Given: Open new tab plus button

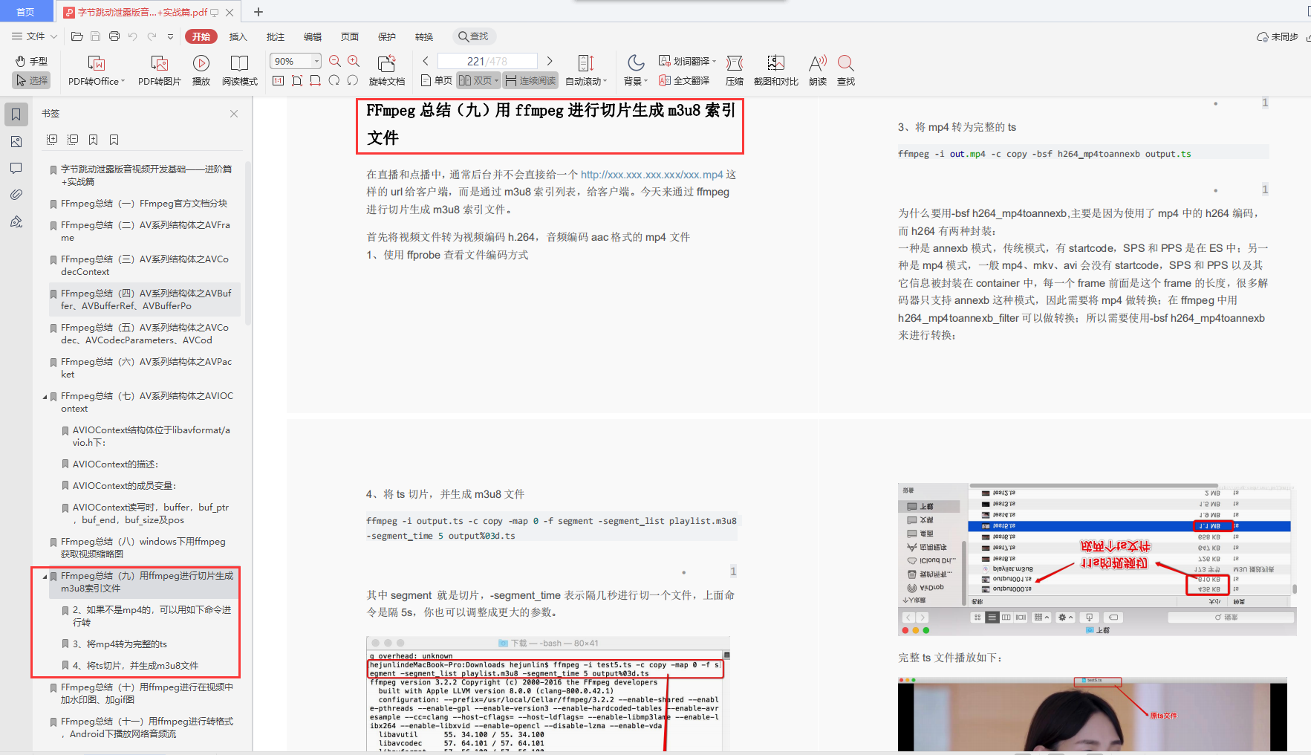Looking at the screenshot, I should point(258,12).
